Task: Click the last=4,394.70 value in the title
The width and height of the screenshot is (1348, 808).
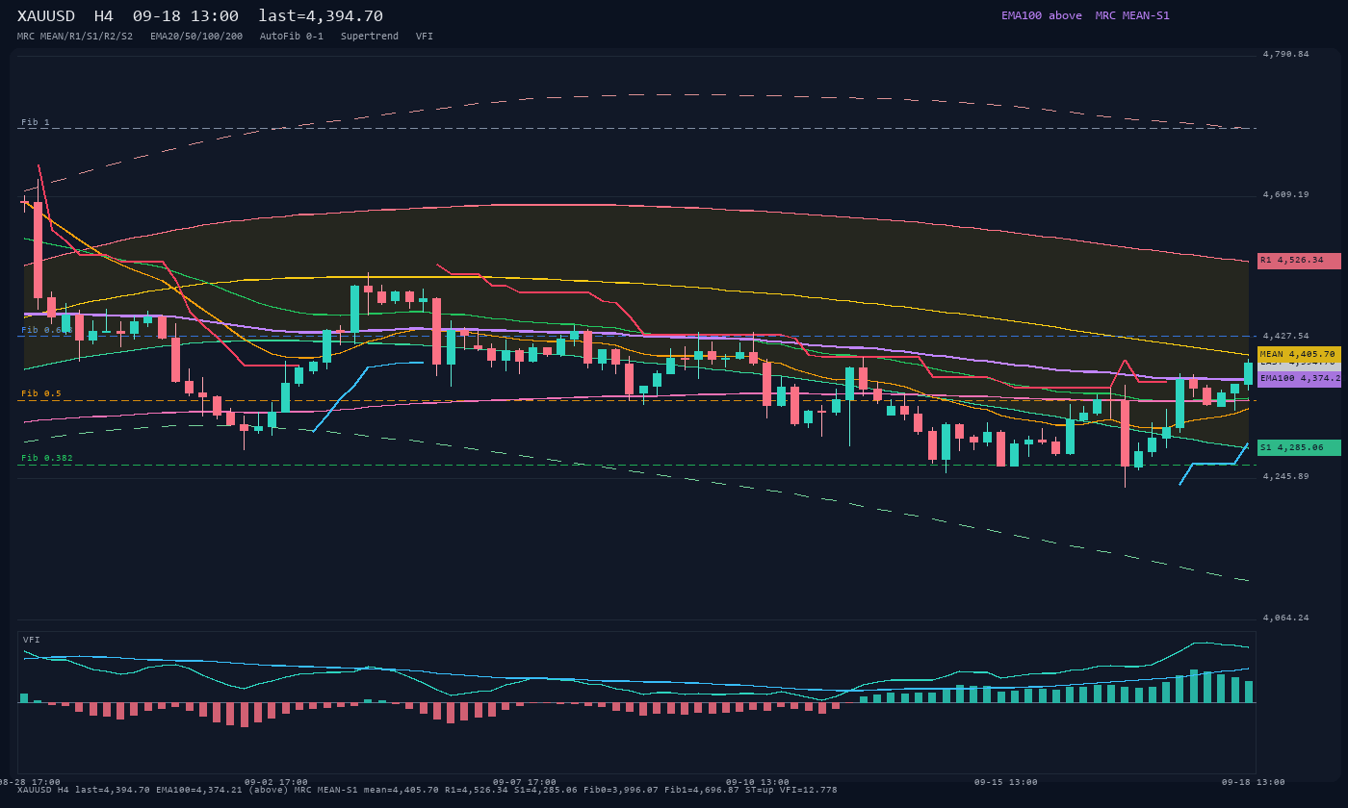Action: 321,16
